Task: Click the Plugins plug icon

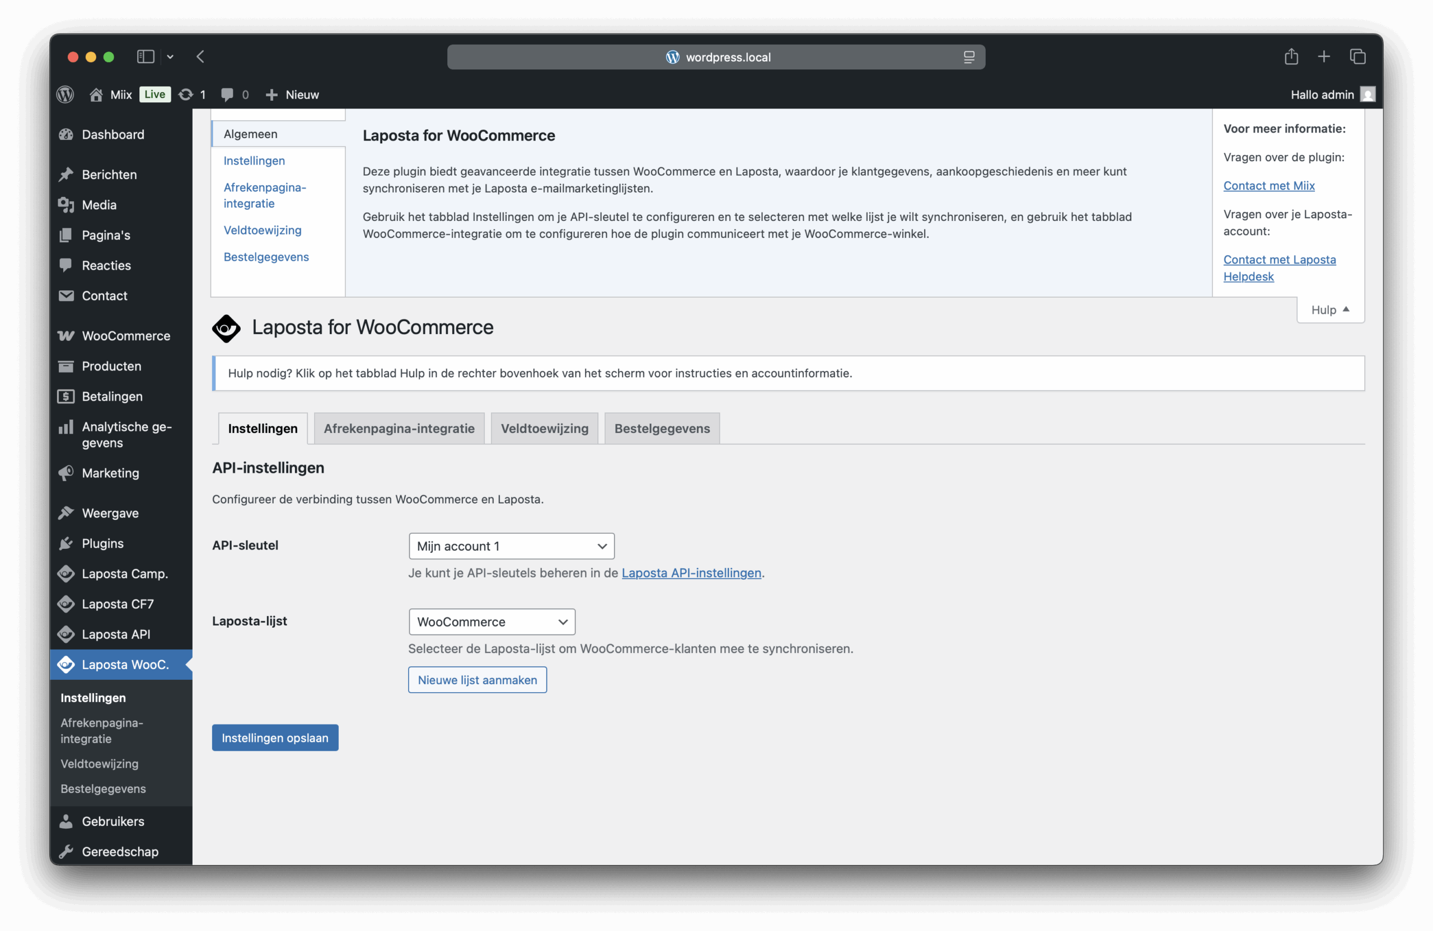Action: [66, 543]
